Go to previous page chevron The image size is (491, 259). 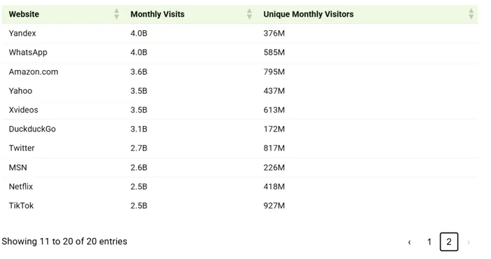tap(409, 242)
